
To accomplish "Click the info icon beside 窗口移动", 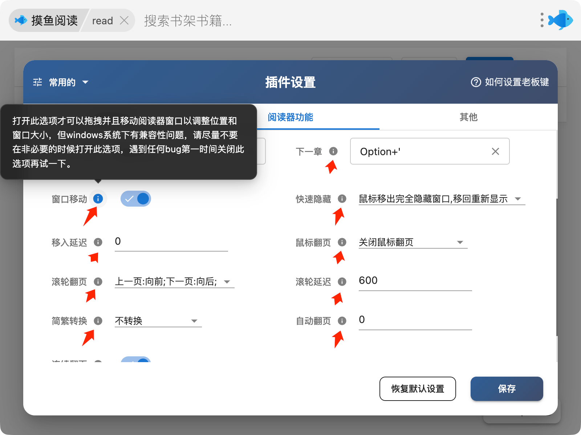I will [x=98, y=199].
